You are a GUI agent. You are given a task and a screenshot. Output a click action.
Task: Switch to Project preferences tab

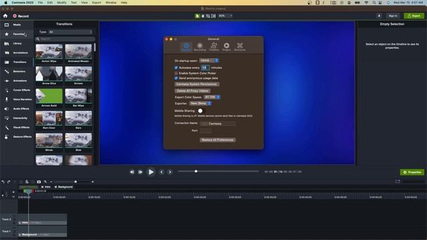point(226,47)
